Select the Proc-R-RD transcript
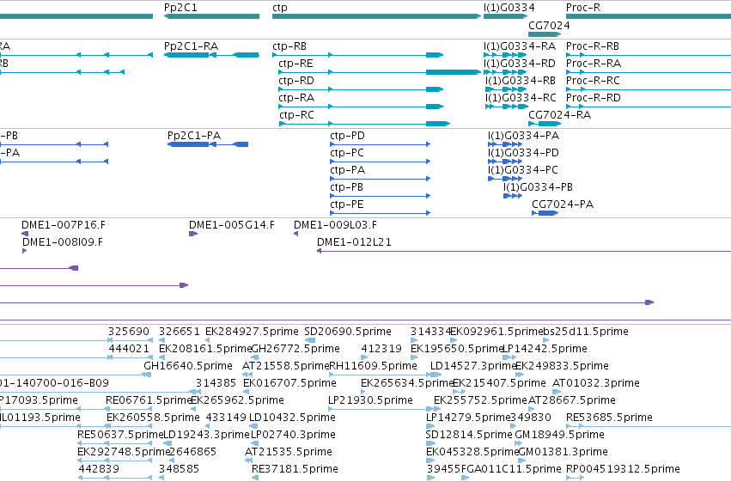Screen dimensions: 731x482 tap(649, 107)
